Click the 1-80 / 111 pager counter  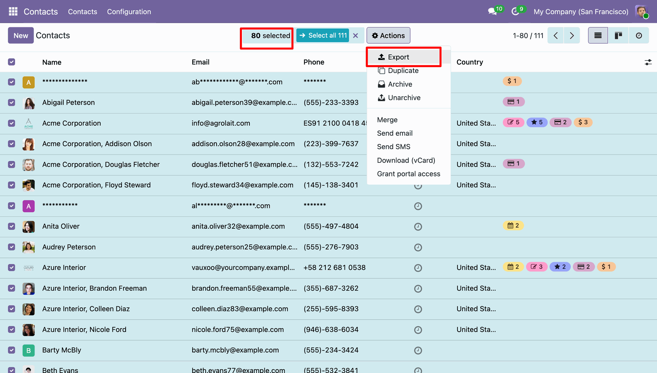coord(528,36)
